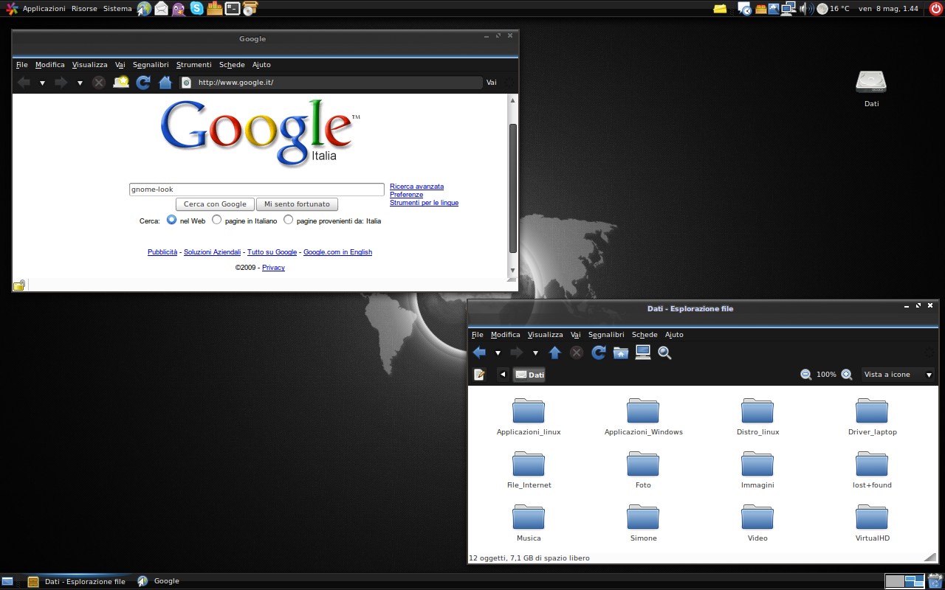Select the lost+found folder
This screenshot has width=945, height=590.
872,470
